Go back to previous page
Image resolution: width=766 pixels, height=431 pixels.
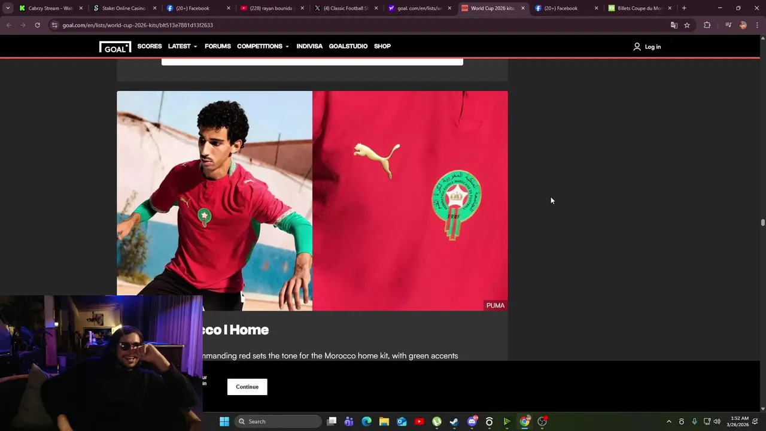tap(8, 25)
